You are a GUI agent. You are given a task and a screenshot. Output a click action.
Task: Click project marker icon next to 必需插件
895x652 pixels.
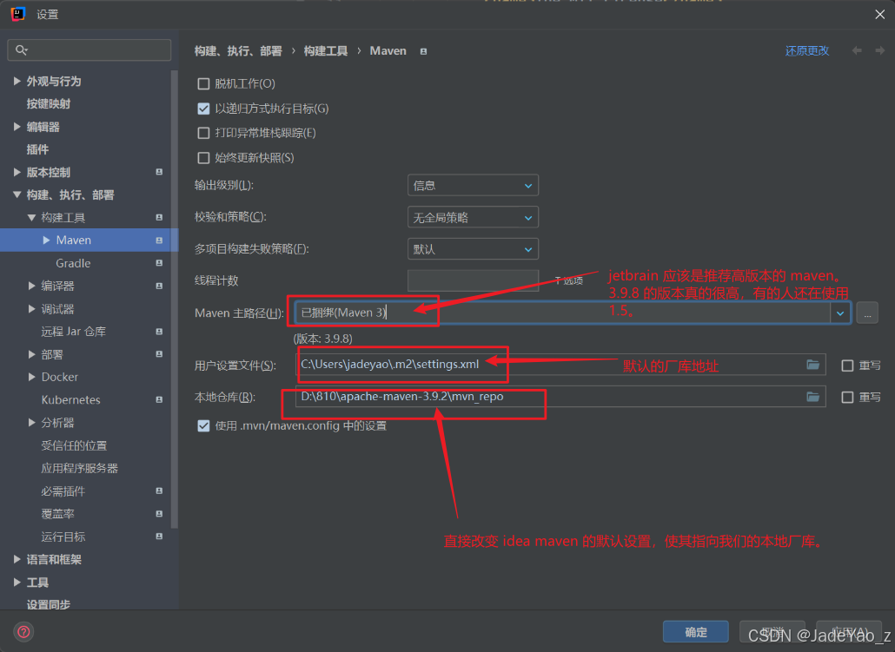coord(159,491)
